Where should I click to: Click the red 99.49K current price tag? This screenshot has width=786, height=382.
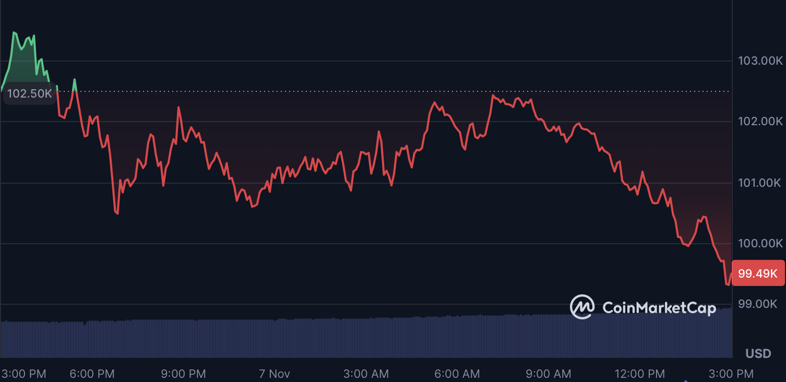point(758,273)
